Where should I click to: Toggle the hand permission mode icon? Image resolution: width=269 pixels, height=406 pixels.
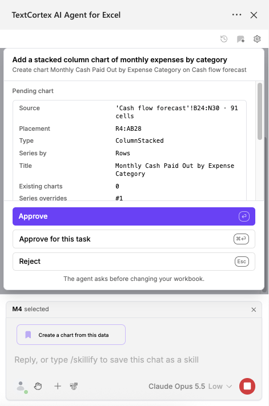[38, 387]
